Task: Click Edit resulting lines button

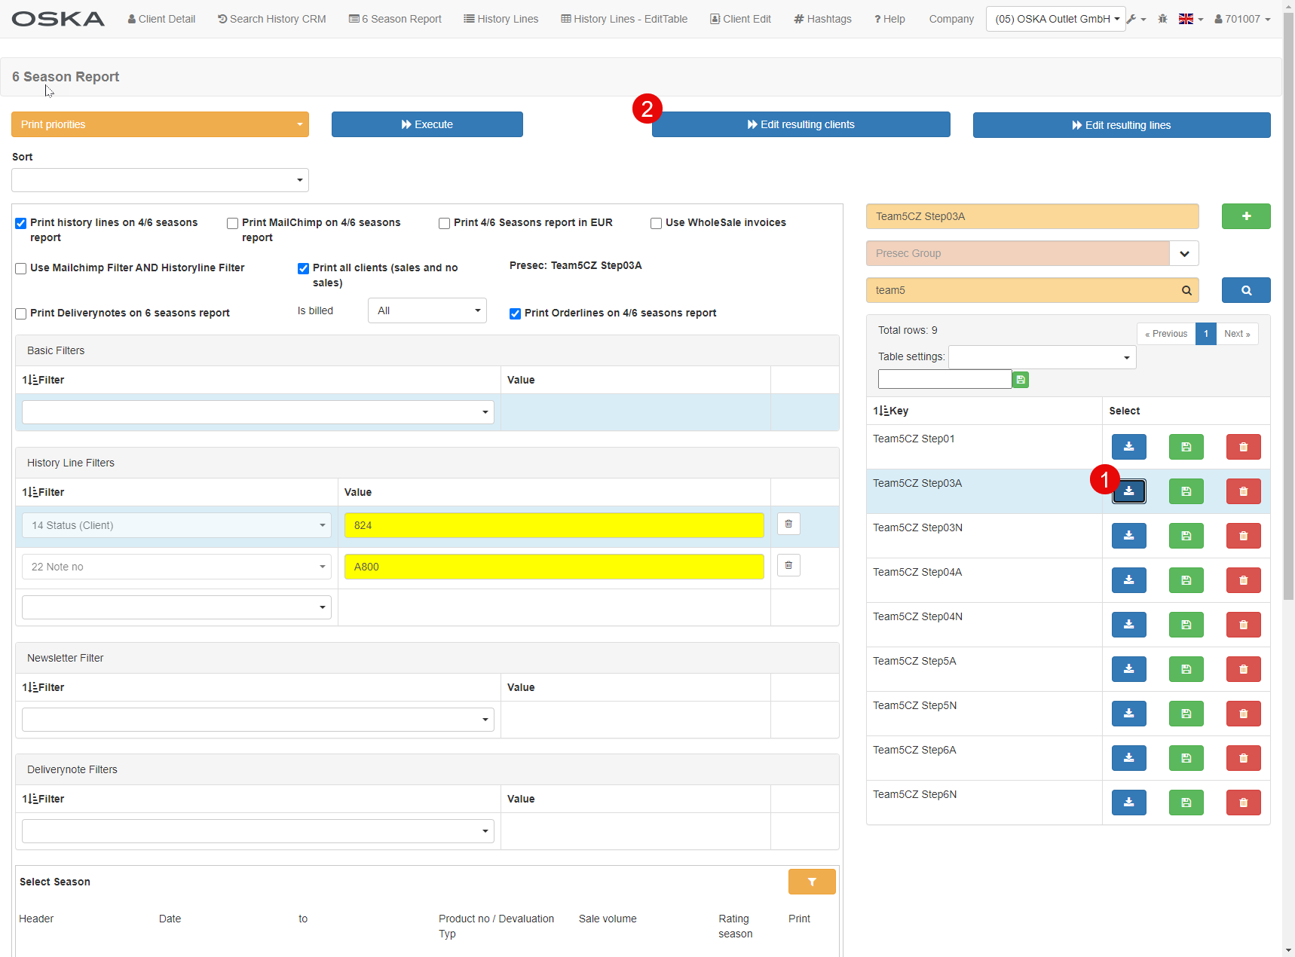Action: tap(1121, 125)
